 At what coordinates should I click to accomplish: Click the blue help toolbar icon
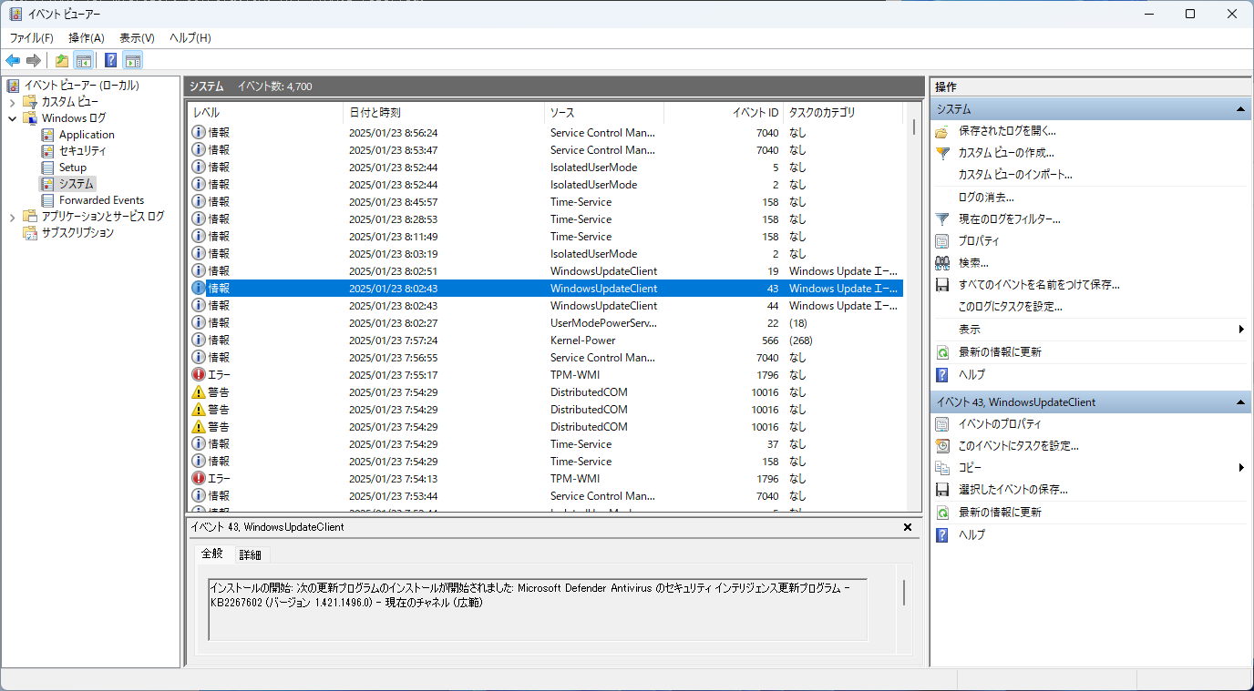pyautogui.click(x=110, y=61)
